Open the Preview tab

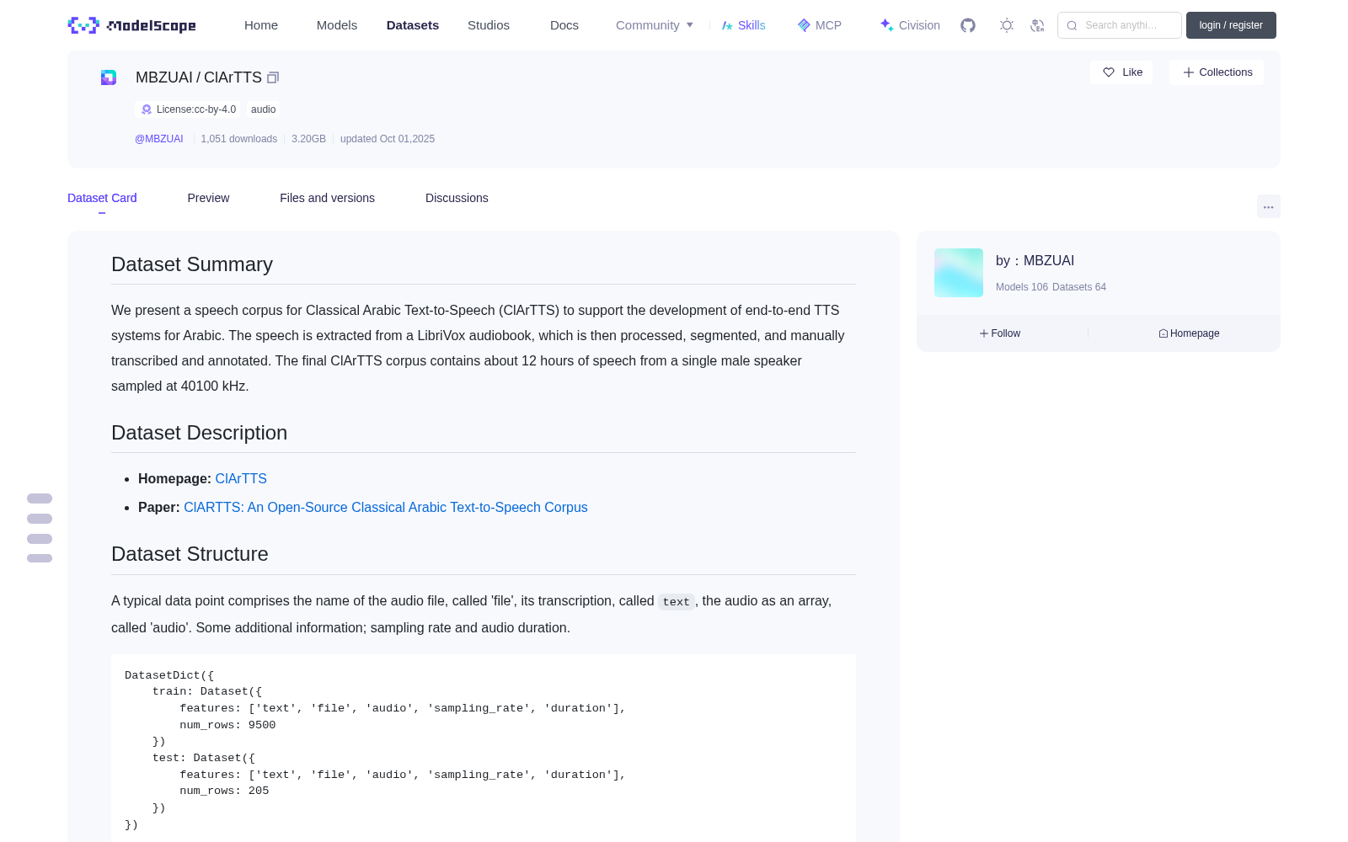click(x=208, y=198)
